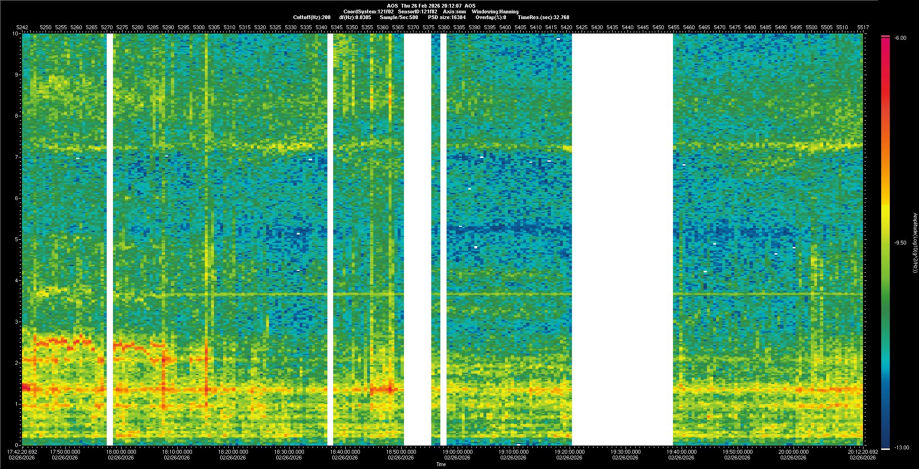This screenshot has height=469, width=919.
Task: Select time axis label 19:30:00.000
Action: 625,451
